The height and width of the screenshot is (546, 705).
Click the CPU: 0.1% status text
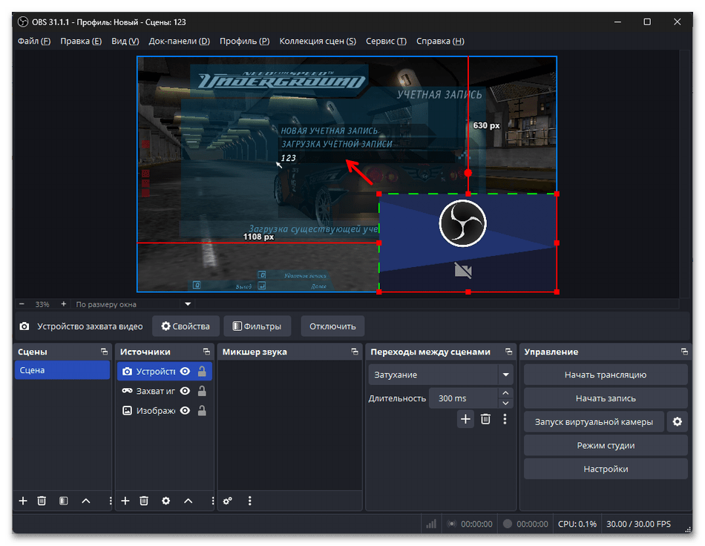point(577,524)
